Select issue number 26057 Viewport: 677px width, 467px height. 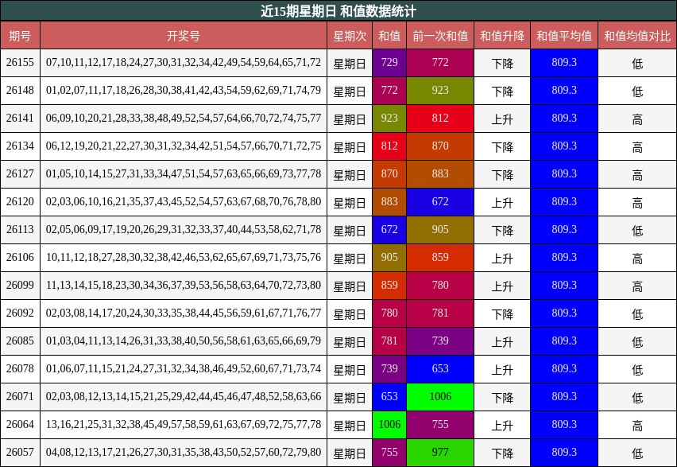click(x=20, y=453)
